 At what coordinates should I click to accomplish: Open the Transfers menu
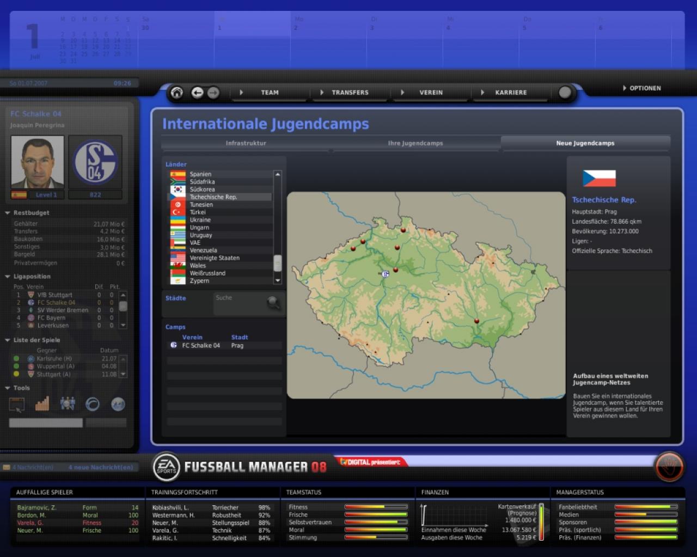[350, 93]
